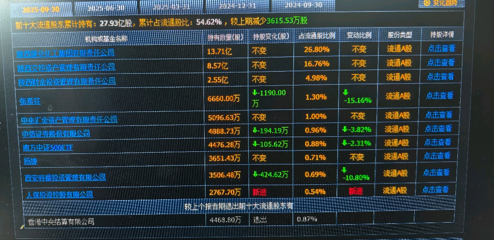Click the 变动比例 column header
494x240 pixels.
359,35
